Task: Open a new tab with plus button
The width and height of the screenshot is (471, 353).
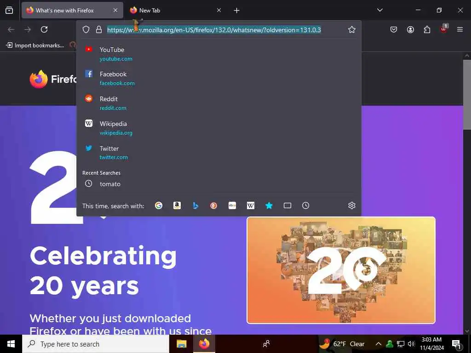Action: click(x=237, y=11)
